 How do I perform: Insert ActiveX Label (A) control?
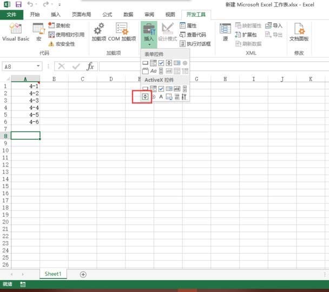(x=161, y=97)
